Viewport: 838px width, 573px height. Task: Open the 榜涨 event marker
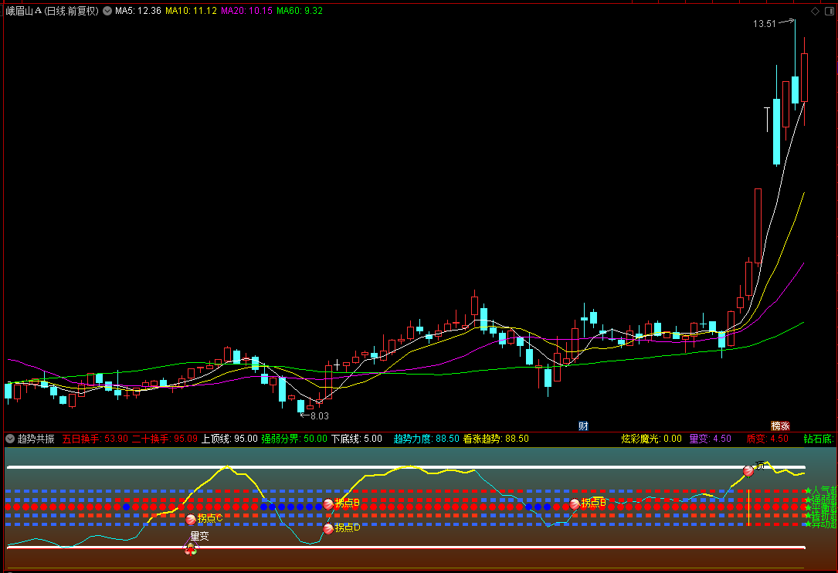coord(780,426)
